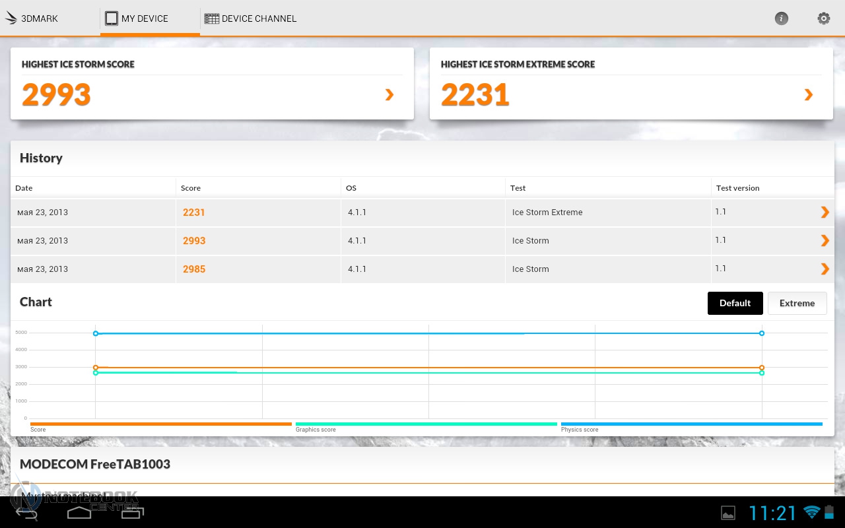Open the Ice Storm 2985 result arrow
The height and width of the screenshot is (528, 845).
click(x=825, y=269)
